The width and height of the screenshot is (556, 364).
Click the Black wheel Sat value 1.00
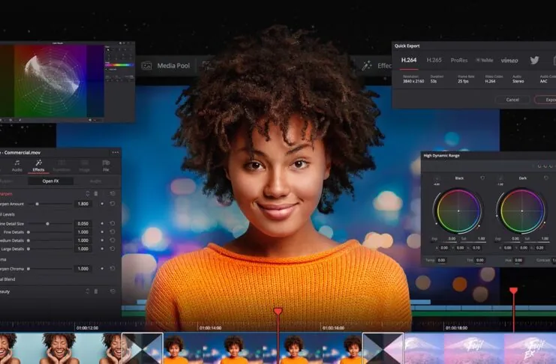[x=481, y=239]
